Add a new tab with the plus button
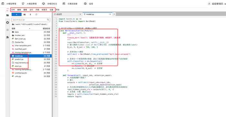The image size is (226, 117). 114,14
